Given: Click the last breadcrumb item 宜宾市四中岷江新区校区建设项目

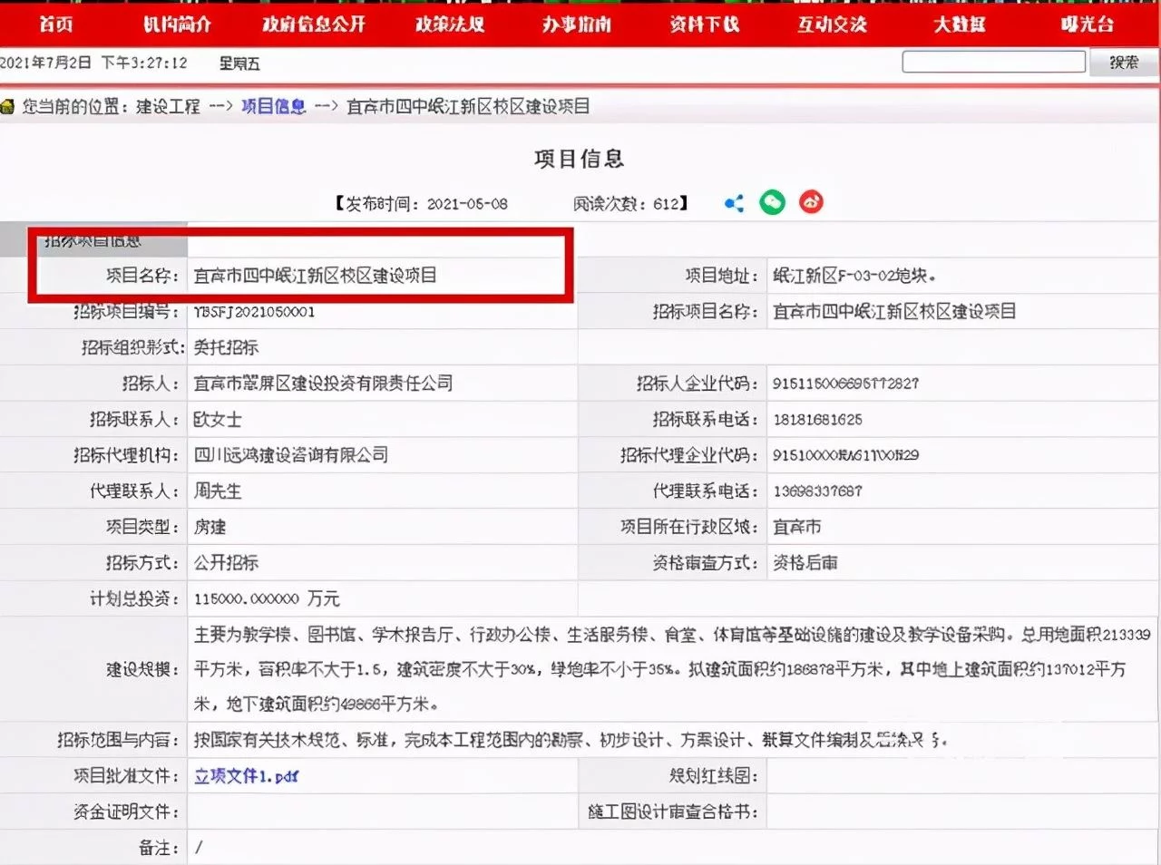Looking at the screenshot, I should tap(468, 107).
